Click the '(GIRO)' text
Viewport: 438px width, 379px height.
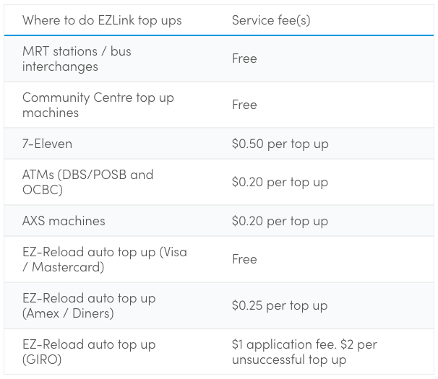click(x=43, y=360)
